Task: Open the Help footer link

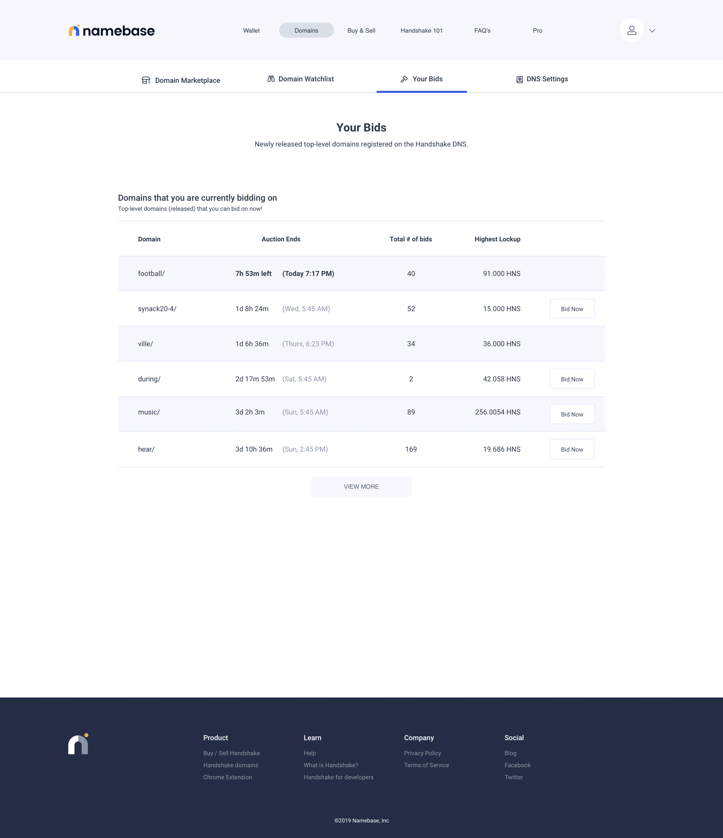Action: 310,753
